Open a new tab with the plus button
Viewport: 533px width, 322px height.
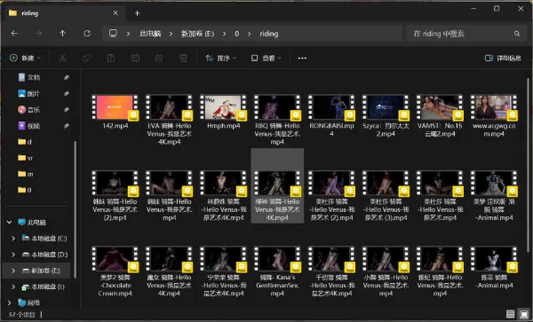tap(137, 13)
